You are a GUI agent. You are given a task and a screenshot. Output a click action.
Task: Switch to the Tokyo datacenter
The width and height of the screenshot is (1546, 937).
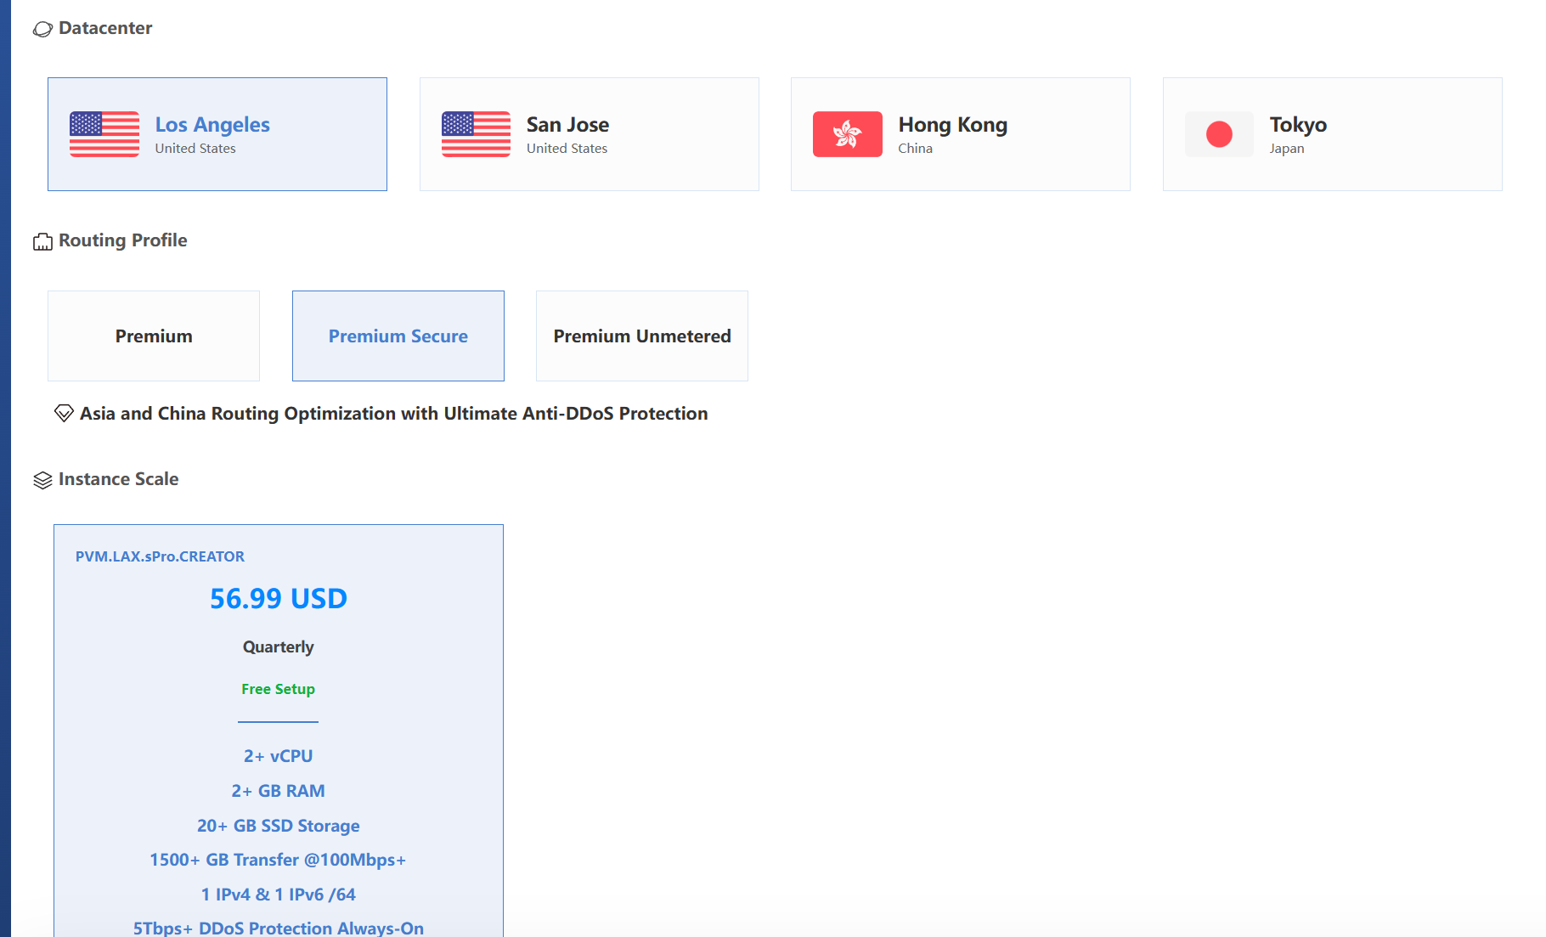tap(1332, 134)
